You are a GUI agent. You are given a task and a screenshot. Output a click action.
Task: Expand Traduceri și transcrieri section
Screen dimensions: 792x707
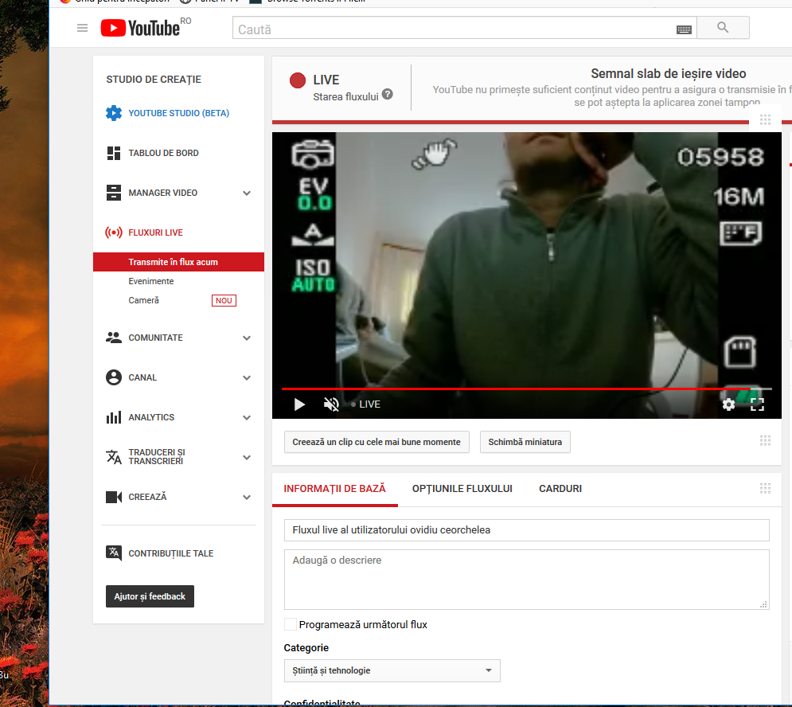(247, 457)
